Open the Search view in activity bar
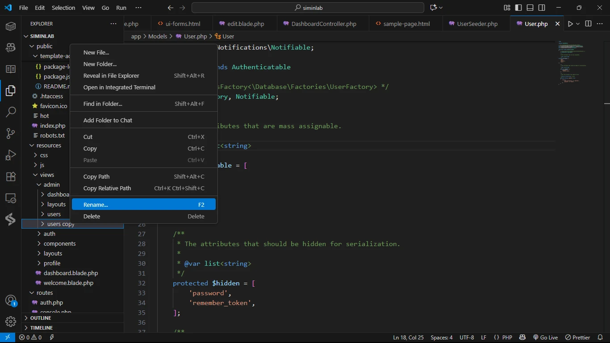 pyautogui.click(x=11, y=112)
